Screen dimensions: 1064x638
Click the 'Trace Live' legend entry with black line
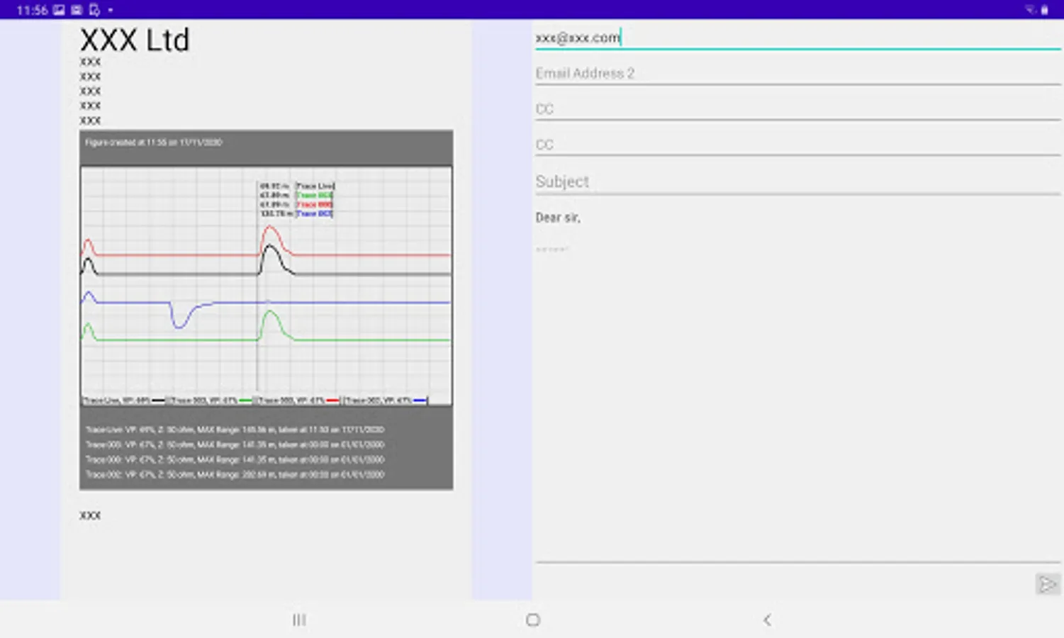[x=124, y=401]
